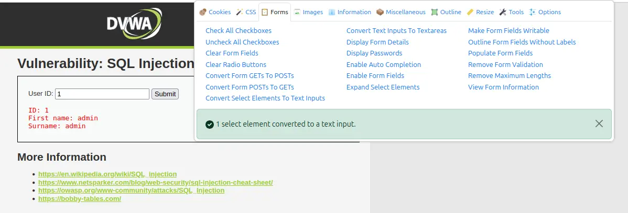Open the OWASP SQL Injection link
The width and height of the screenshot is (628, 213).
(131, 190)
